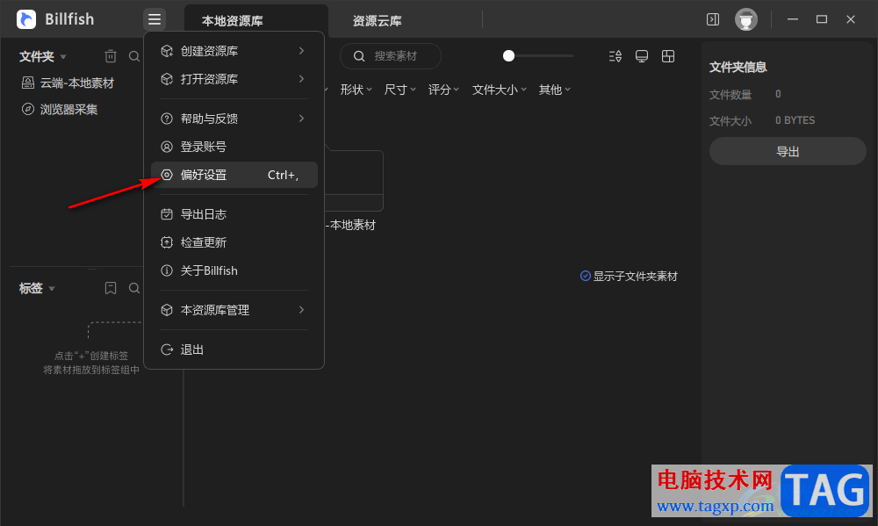Switch the grid layout icon
This screenshot has width=878, height=526.
pos(668,56)
